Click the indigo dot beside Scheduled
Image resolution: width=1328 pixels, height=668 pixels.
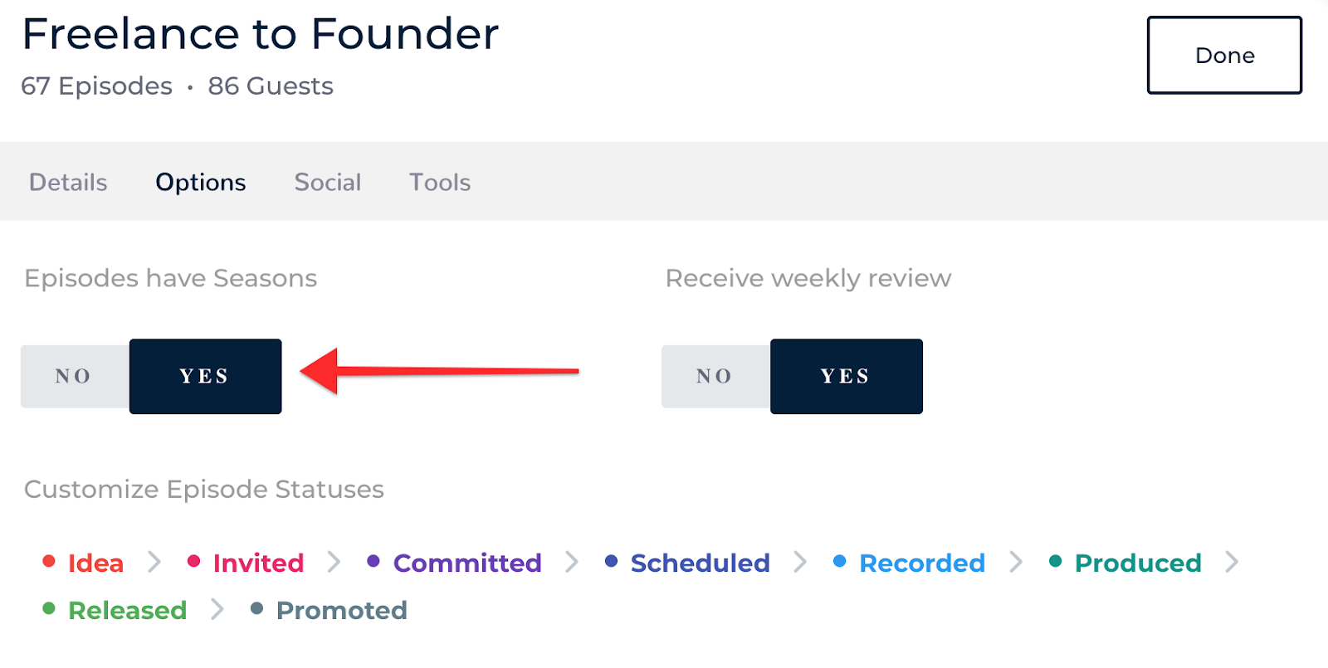click(x=612, y=562)
